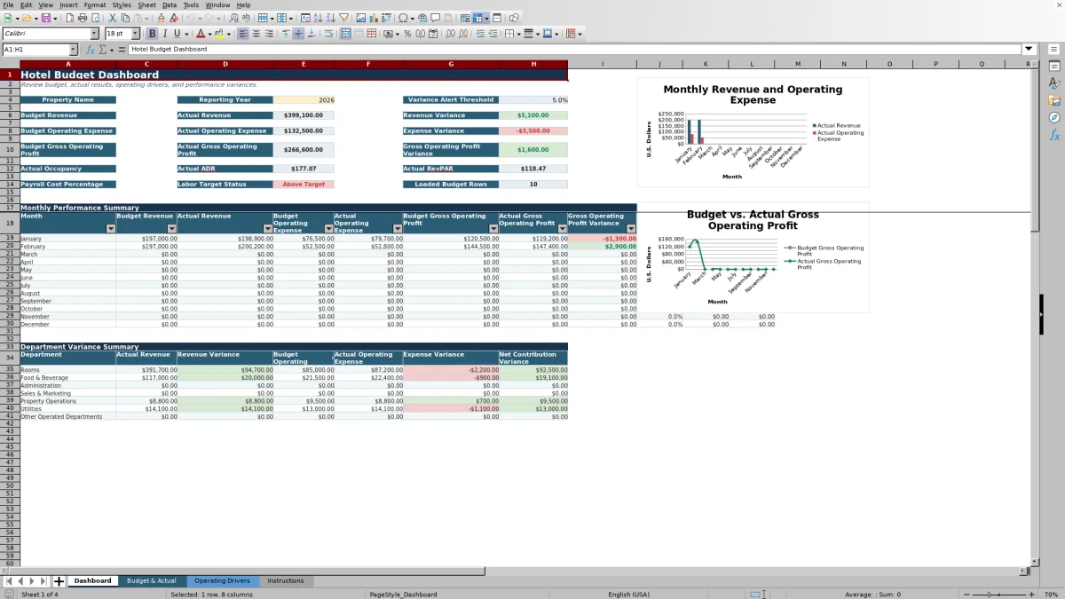The height and width of the screenshot is (599, 1065).
Task: Open the font size dropdown
Action: [136, 34]
